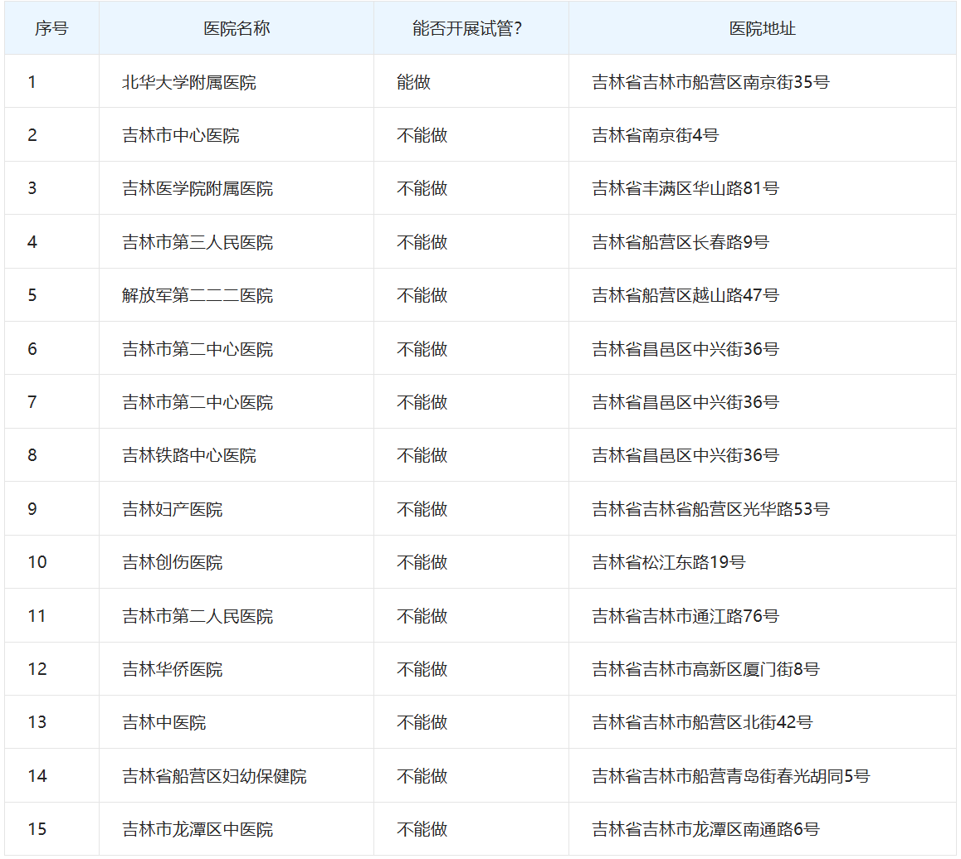
Task: Select 不能做 in the 吉林铁路中心医院 row
Action: pos(422,455)
